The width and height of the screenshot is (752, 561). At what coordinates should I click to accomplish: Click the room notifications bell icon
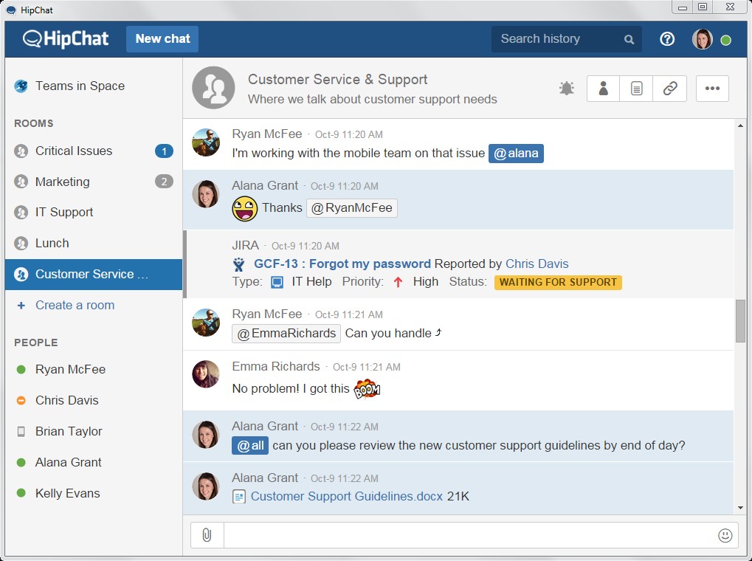click(566, 89)
